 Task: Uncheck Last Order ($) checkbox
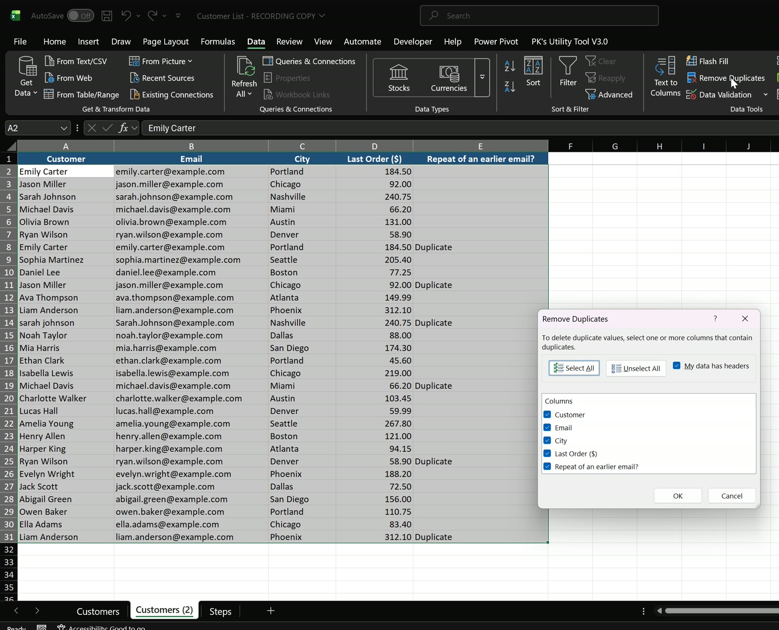[x=547, y=453]
